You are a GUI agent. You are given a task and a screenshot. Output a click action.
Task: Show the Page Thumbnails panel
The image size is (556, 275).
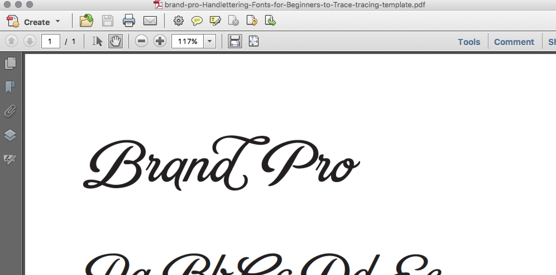click(x=10, y=63)
